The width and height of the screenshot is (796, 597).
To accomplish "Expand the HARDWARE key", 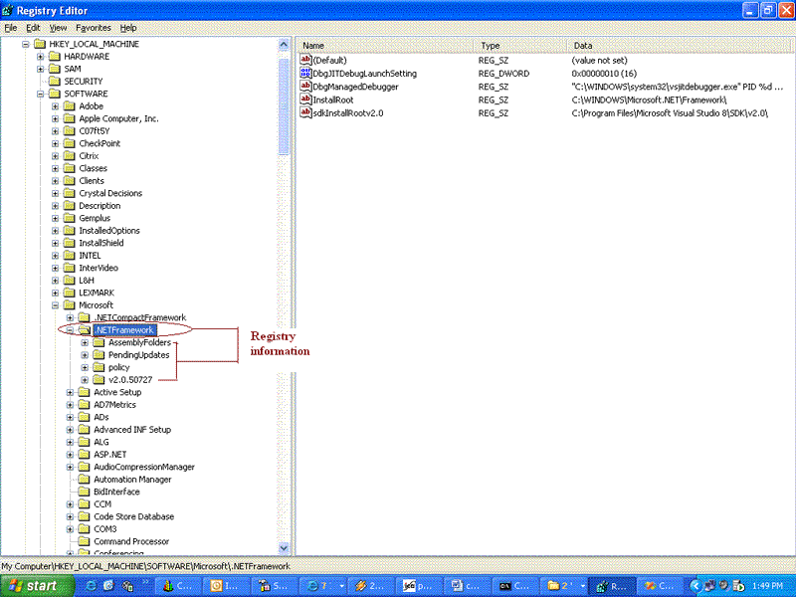I will click(x=40, y=57).
